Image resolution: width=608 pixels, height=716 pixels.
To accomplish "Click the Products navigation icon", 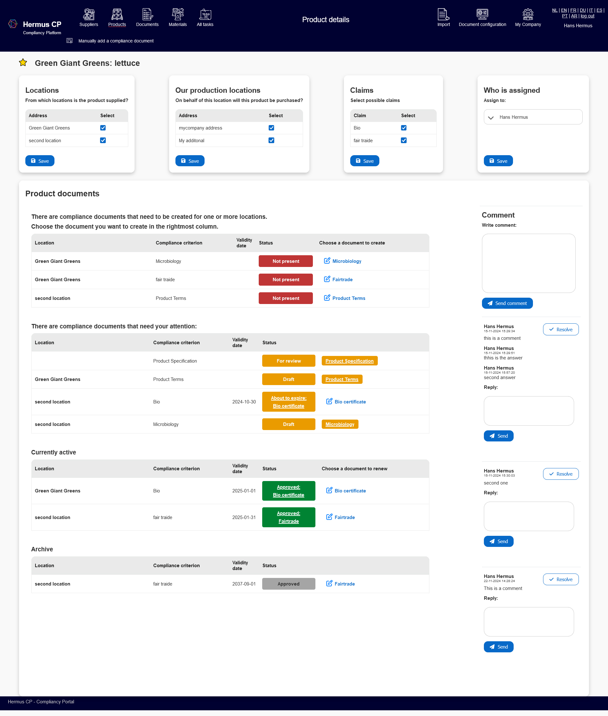I will point(117,13).
